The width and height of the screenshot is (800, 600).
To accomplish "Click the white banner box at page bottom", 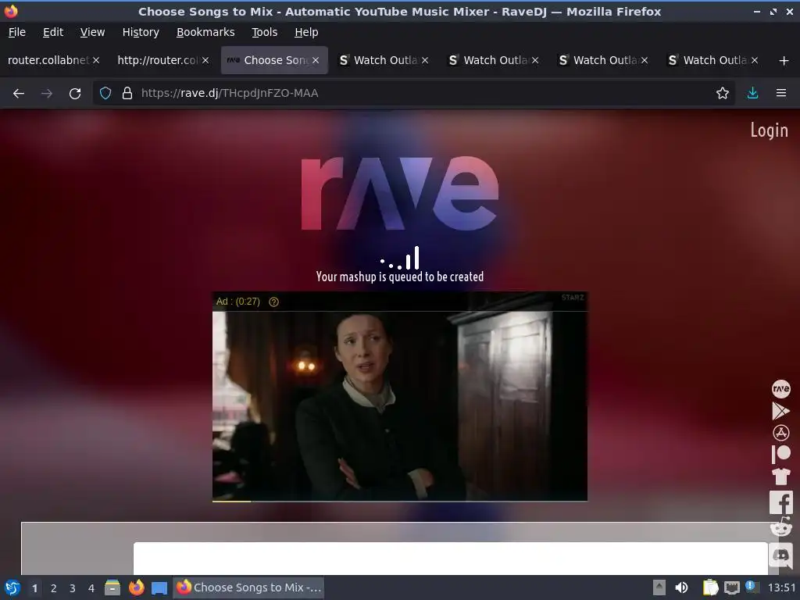I will 451,558.
